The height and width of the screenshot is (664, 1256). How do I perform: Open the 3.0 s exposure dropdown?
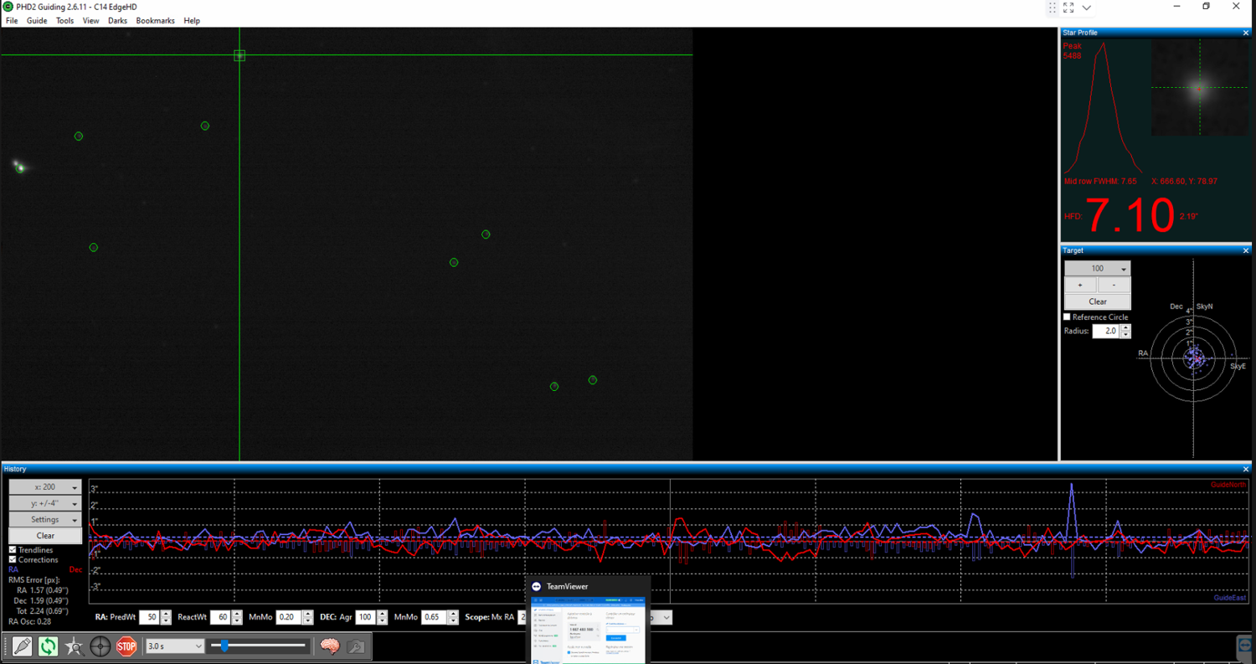(x=174, y=646)
